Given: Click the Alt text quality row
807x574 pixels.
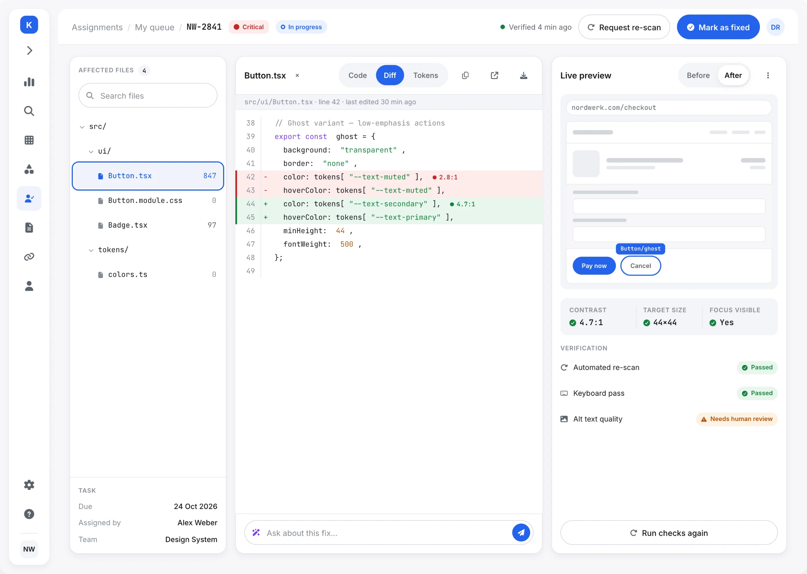Looking at the screenshot, I should [669, 419].
